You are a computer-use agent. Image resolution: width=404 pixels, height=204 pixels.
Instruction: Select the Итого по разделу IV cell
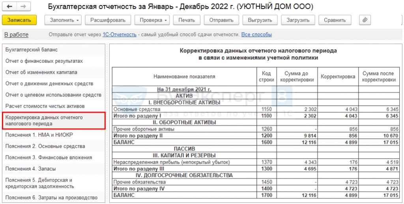[184, 189]
